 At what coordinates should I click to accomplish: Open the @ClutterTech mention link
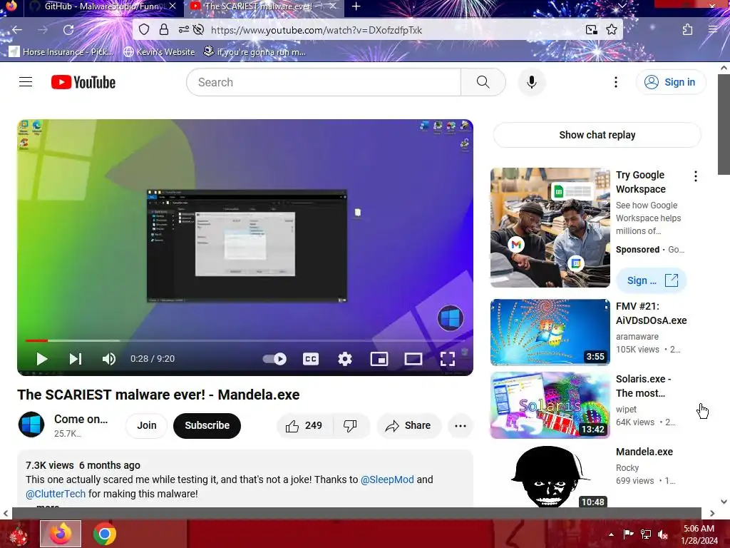point(56,494)
